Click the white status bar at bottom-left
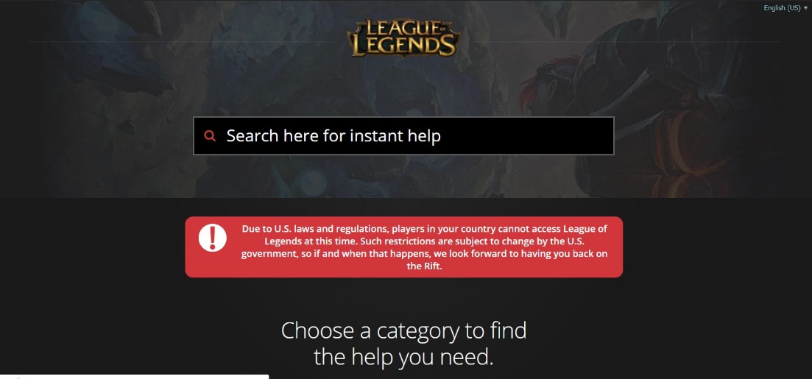812x379 pixels. pos(134,376)
